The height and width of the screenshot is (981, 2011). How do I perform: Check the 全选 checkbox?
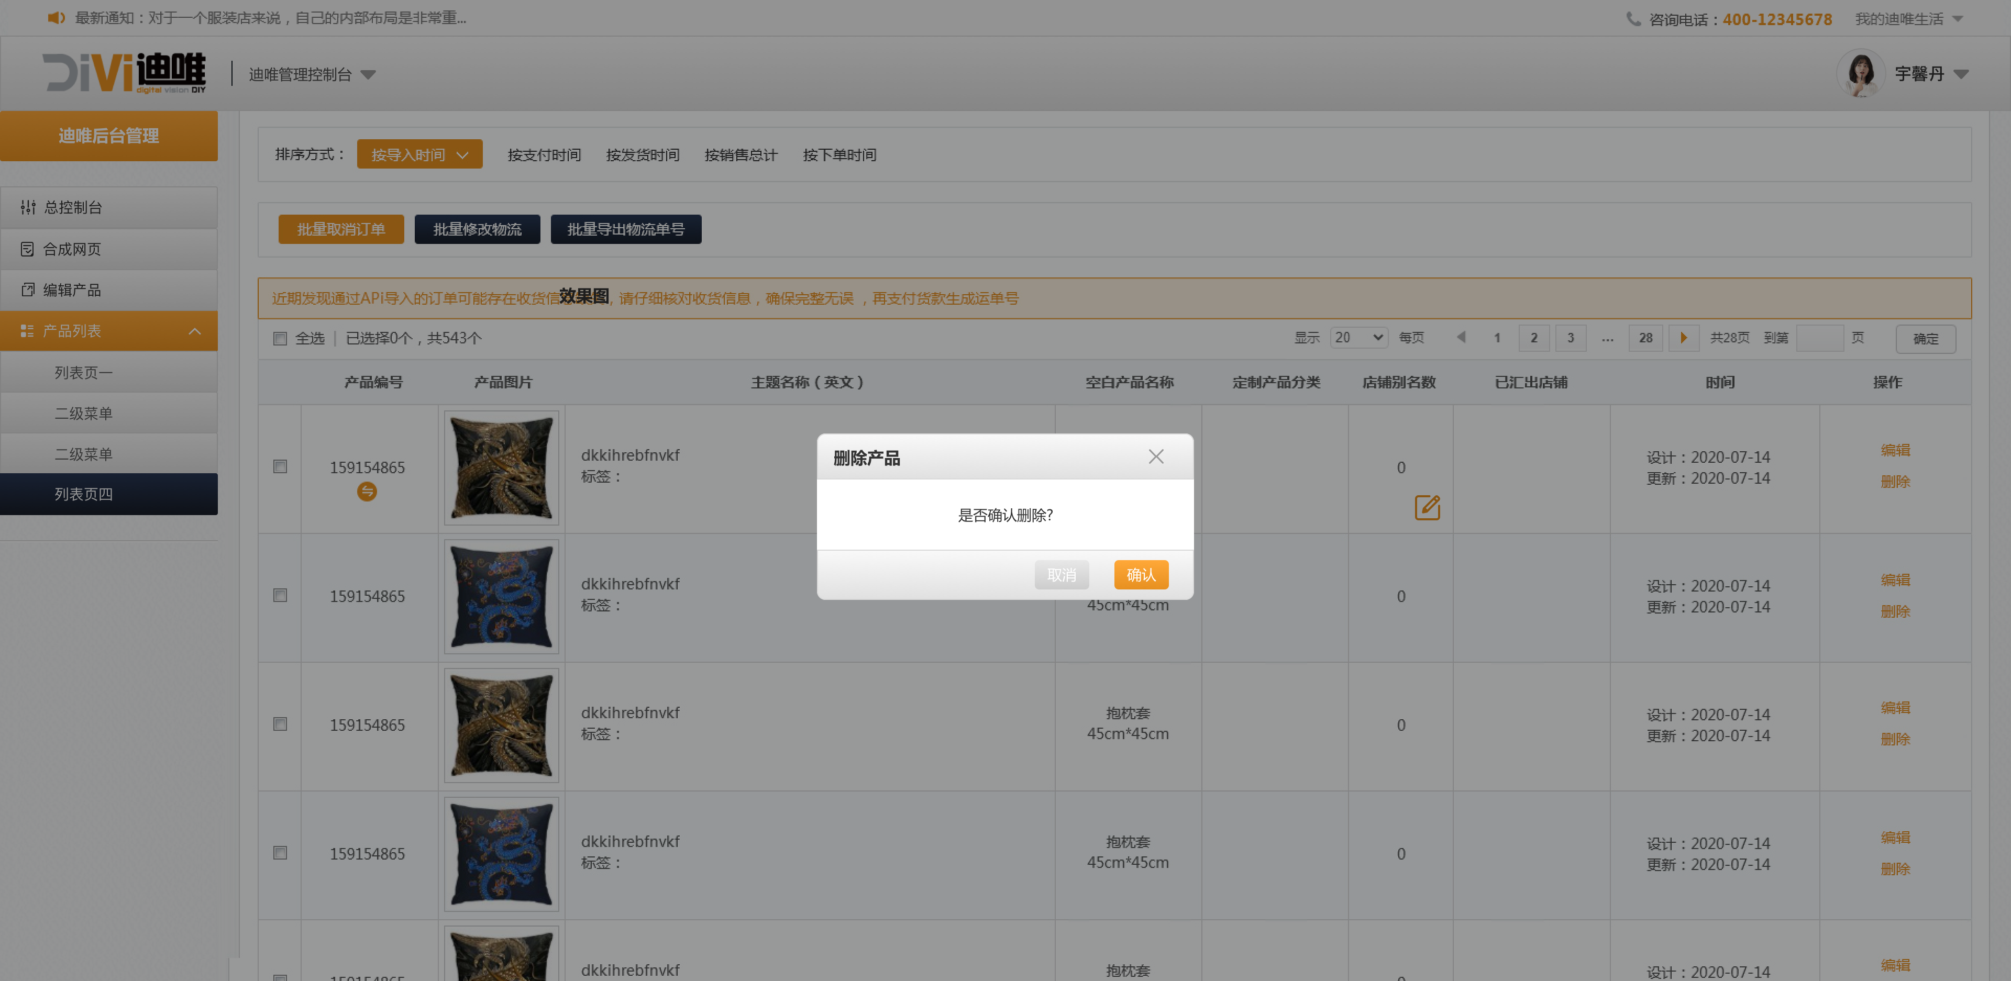click(x=280, y=339)
